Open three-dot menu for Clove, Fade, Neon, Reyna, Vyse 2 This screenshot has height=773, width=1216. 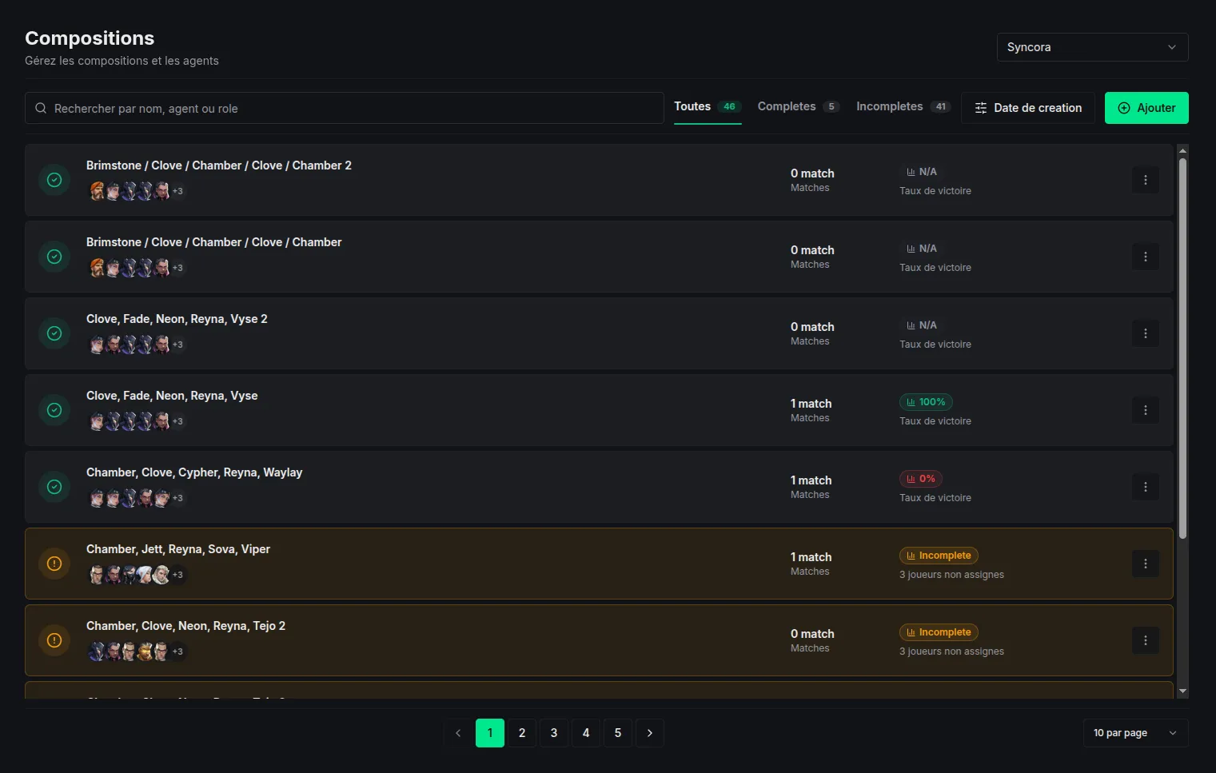point(1145,333)
